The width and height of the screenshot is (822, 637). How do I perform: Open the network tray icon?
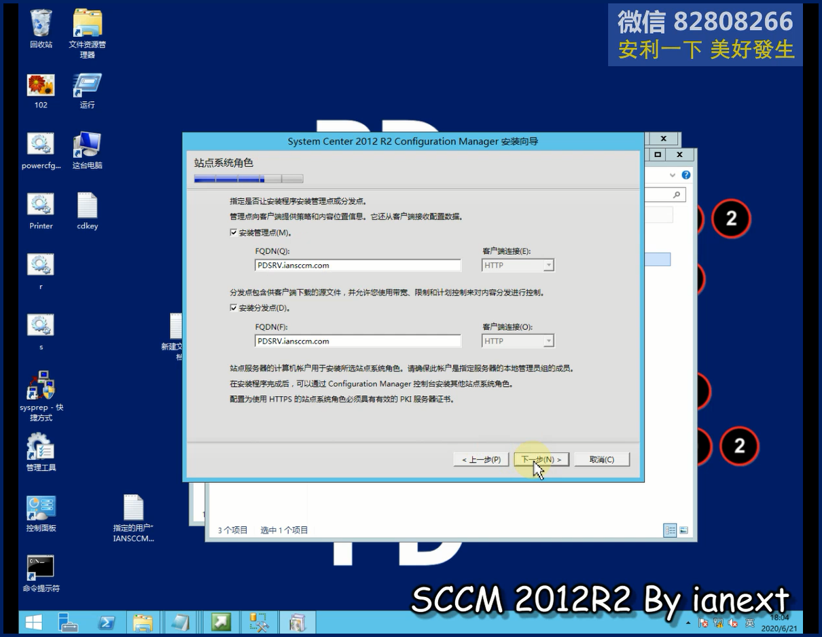[x=719, y=623]
